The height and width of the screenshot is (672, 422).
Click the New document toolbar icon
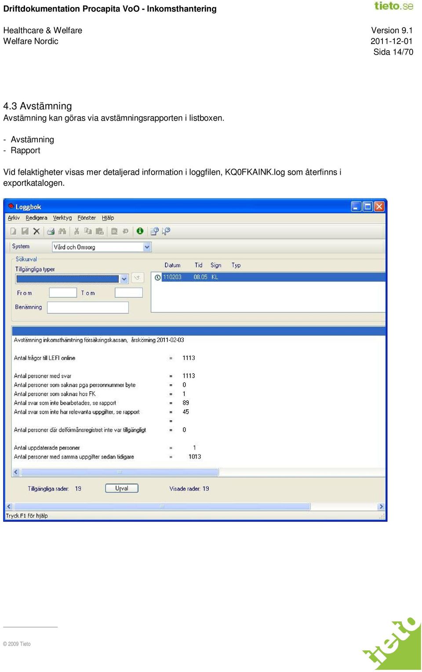pyautogui.click(x=14, y=231)
